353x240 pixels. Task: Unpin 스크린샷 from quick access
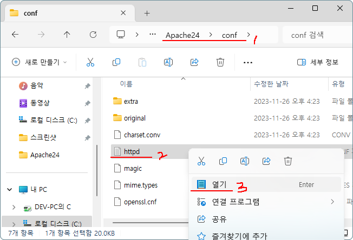point(87,138)
